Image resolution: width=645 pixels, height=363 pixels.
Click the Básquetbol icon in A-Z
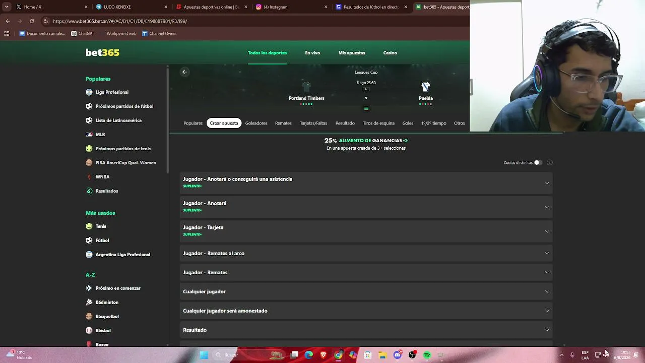89,317
